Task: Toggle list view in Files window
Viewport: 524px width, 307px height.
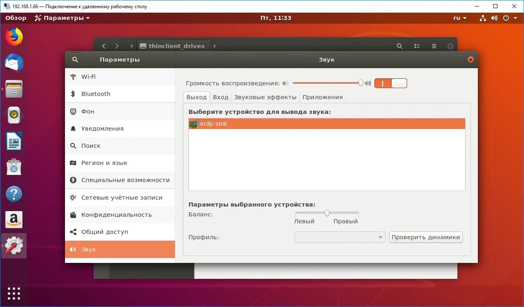Action: coord(417,46)
